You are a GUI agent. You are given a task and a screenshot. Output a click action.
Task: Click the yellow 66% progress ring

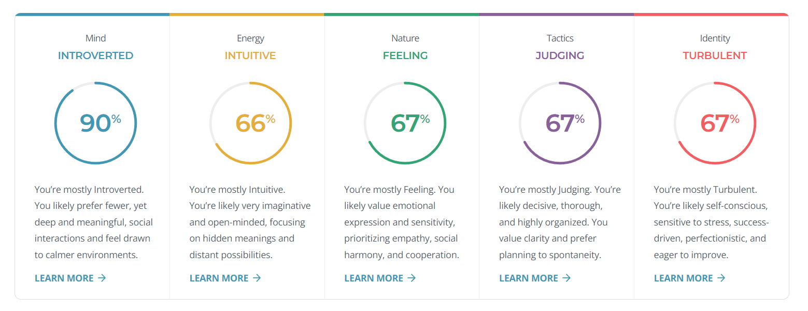[250, 123]
